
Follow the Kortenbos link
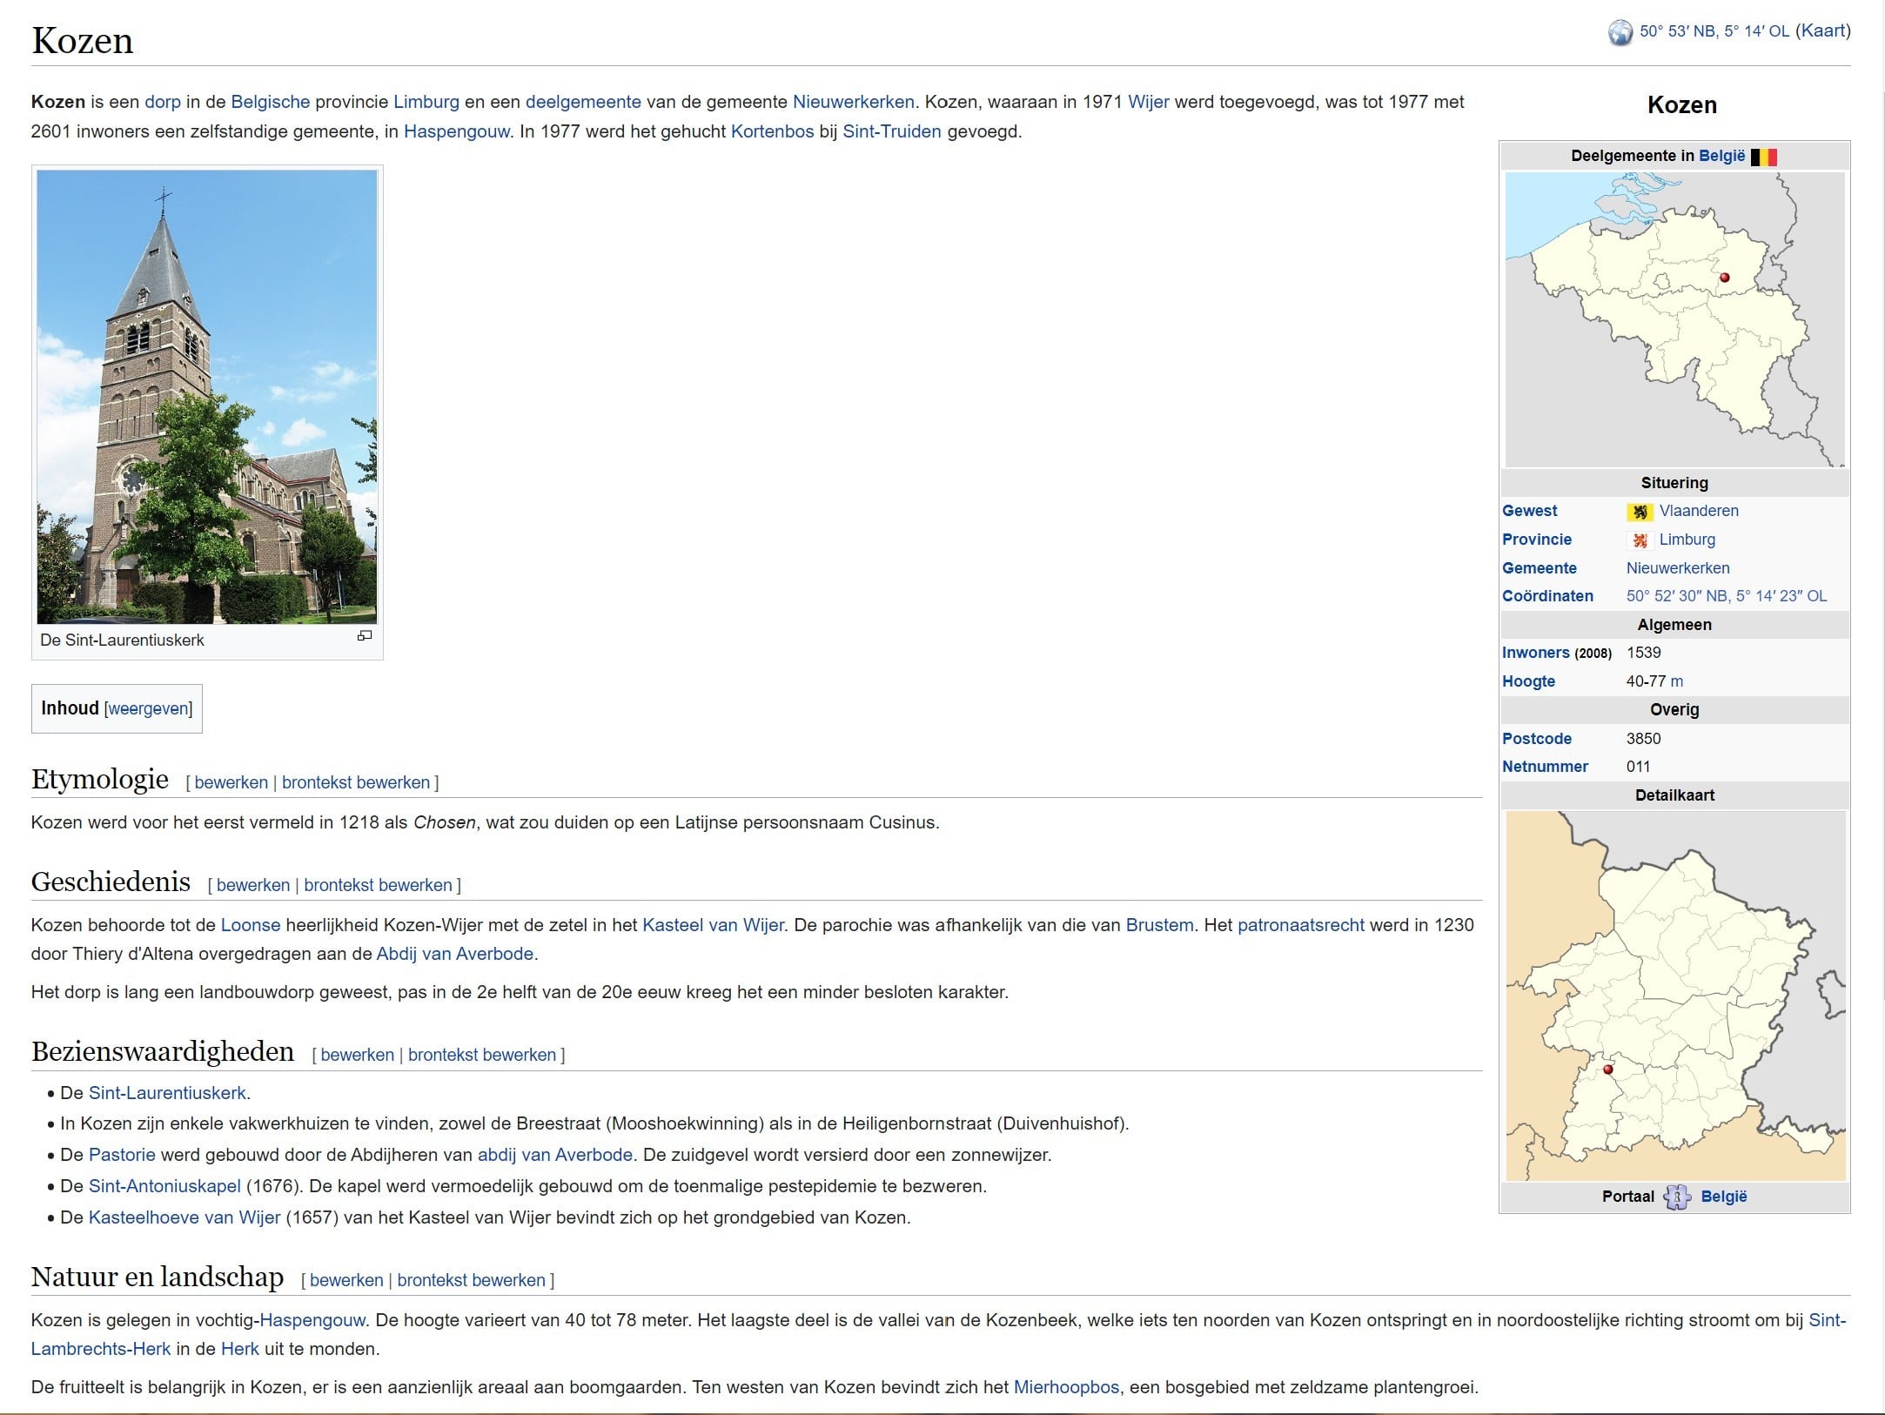(x=773, y=131)
